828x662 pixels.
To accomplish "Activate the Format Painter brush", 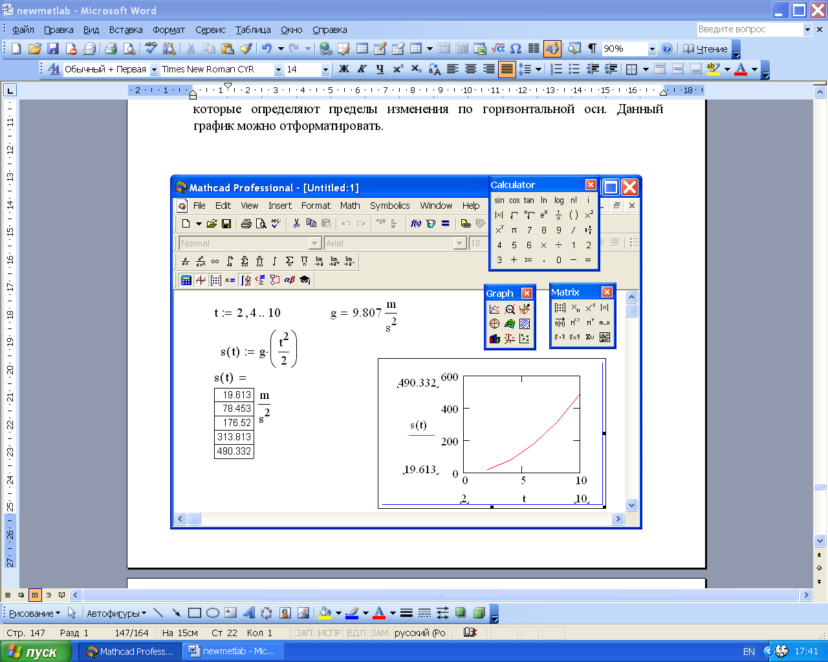I will (x=245, y=48).
